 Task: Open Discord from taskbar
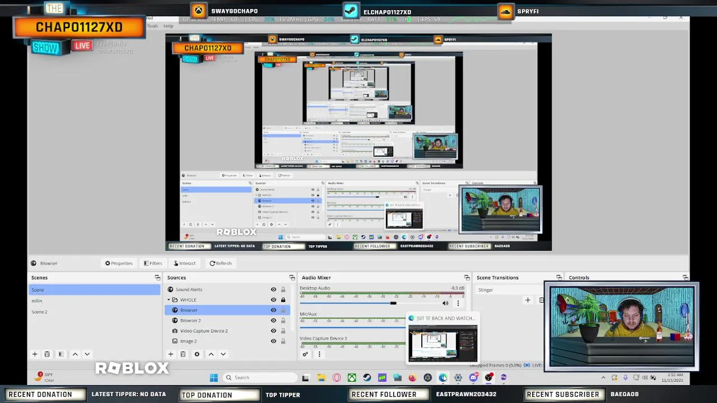pos(473,378)
